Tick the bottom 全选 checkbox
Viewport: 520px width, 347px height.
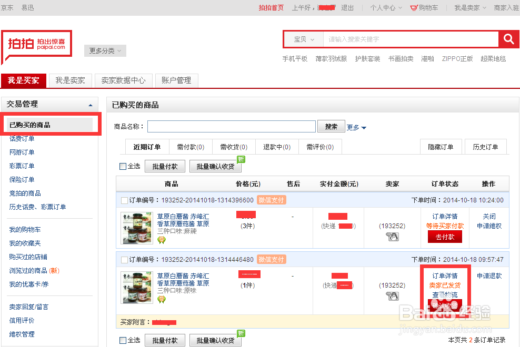point(123,340)
